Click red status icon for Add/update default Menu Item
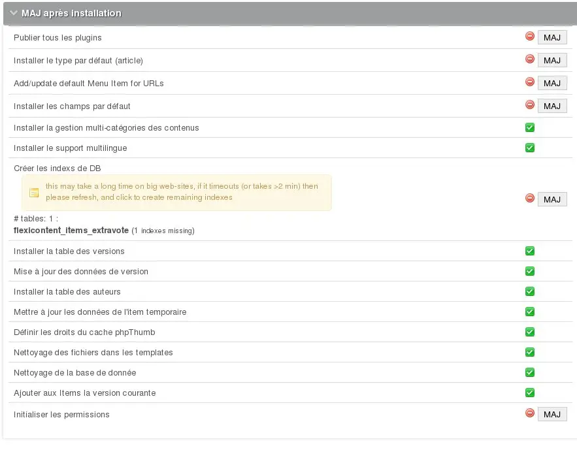The image size is (577, 450). coord(529,82)
